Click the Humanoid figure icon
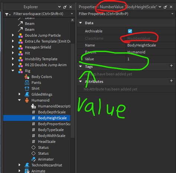176x173 pixels. [27, 100]
